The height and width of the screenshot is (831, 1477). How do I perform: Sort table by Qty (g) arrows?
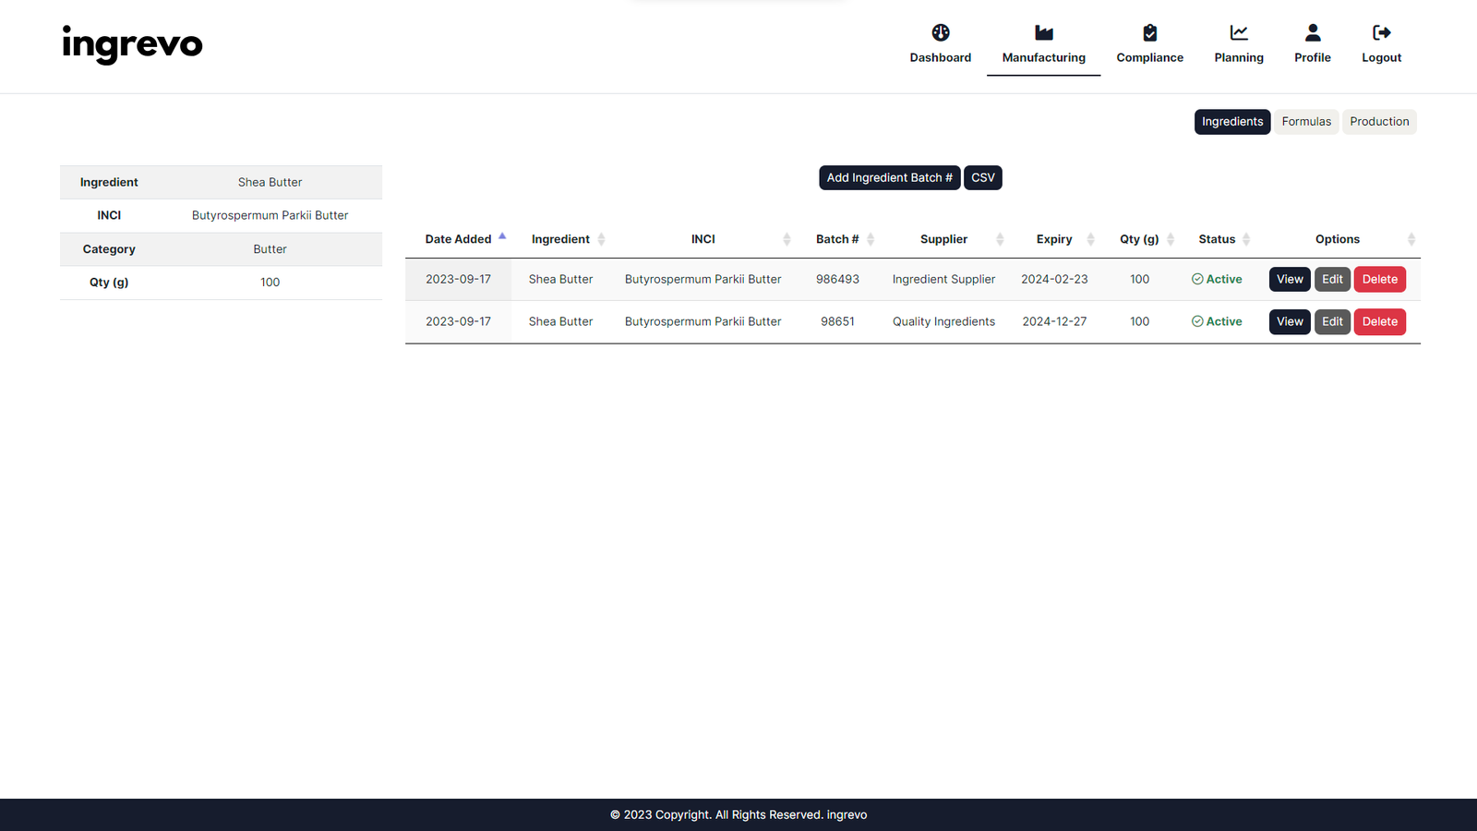pos(1171,239)
